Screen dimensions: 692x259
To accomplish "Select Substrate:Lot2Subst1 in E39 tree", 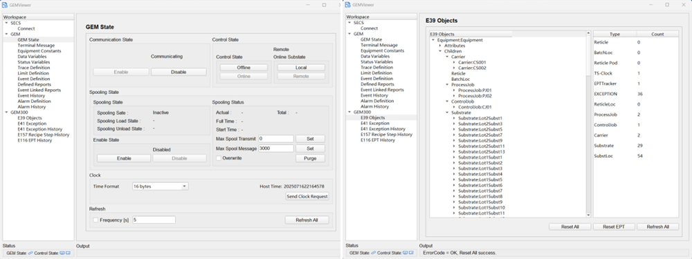I will 480,118.
